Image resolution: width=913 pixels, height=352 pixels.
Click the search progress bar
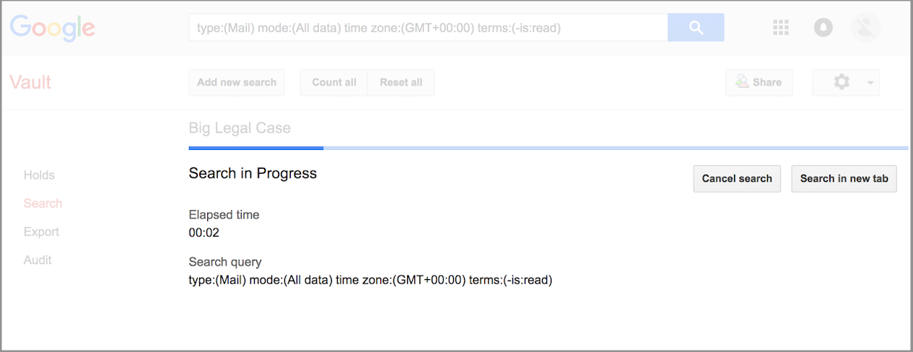549,148
